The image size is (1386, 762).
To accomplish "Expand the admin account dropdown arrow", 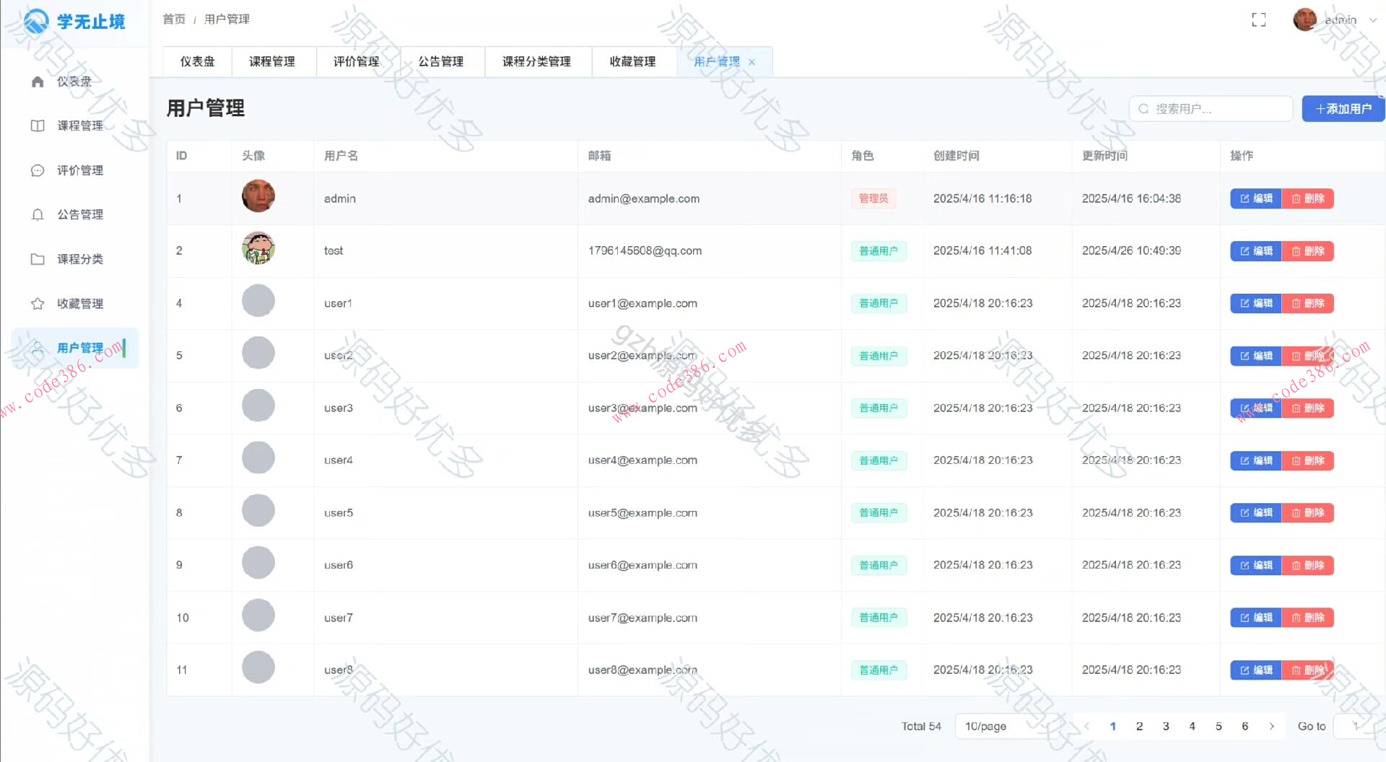I will (x=1373, y=20).
